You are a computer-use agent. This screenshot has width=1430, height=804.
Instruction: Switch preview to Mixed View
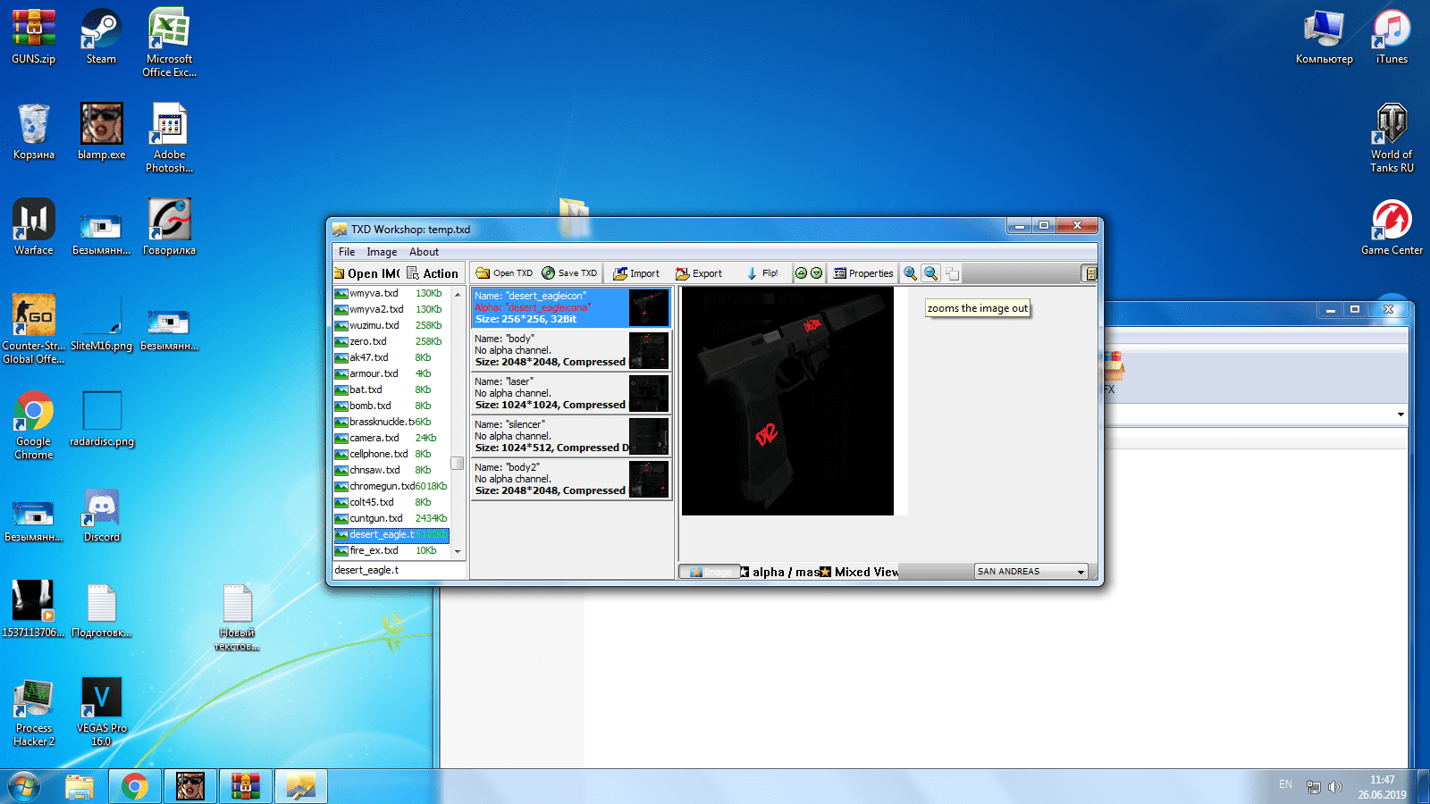pos(859,572)
